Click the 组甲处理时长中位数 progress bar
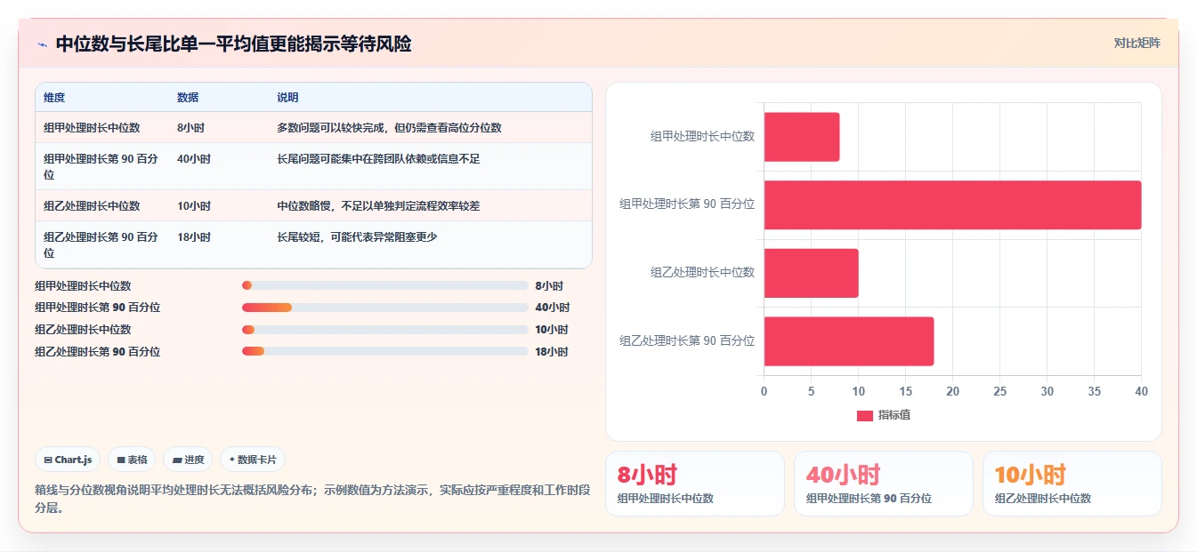Screen dimensions: 1197x552 pyautogui.click(x=385, y=285)
